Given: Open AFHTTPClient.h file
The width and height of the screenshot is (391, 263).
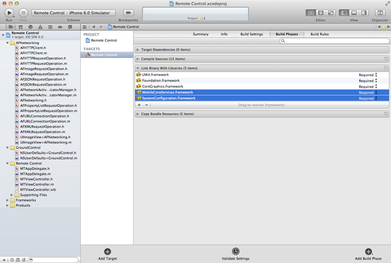Looking at the screenshot, I should [33, 48].
